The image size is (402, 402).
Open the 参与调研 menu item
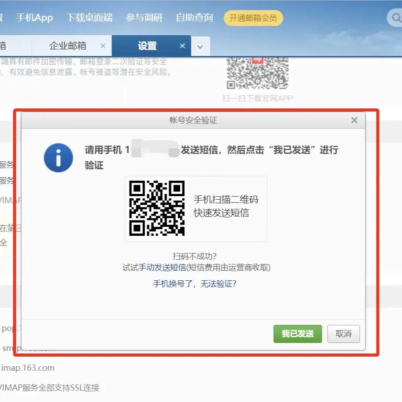pyautogui.click(x=144, y=18)
